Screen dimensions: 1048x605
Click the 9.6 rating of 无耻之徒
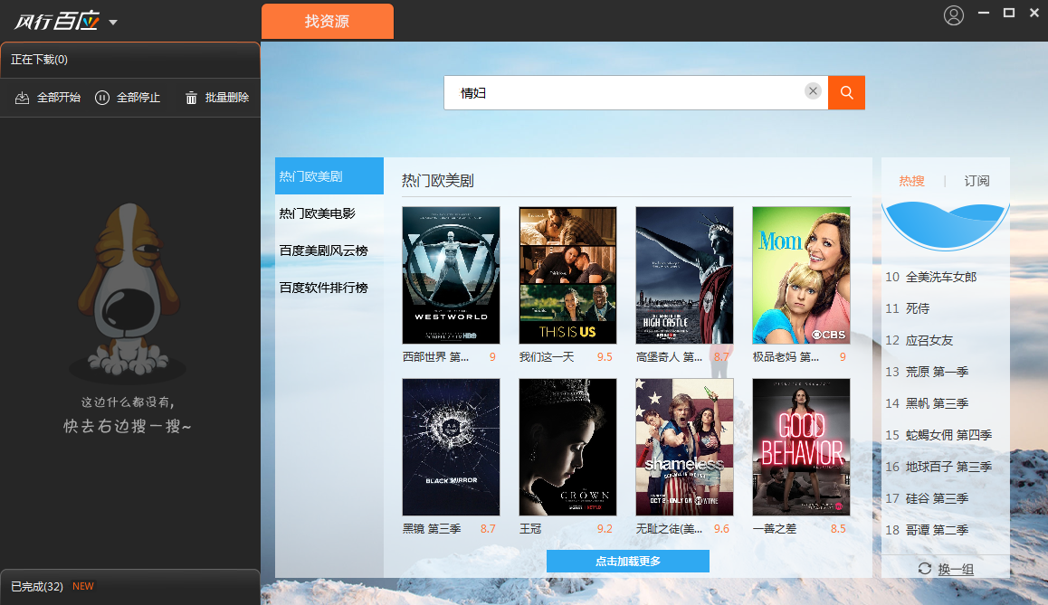pyautogui.click(x=721, y=529)
